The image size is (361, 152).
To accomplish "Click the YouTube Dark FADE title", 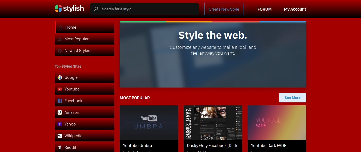I will [268, 145].
